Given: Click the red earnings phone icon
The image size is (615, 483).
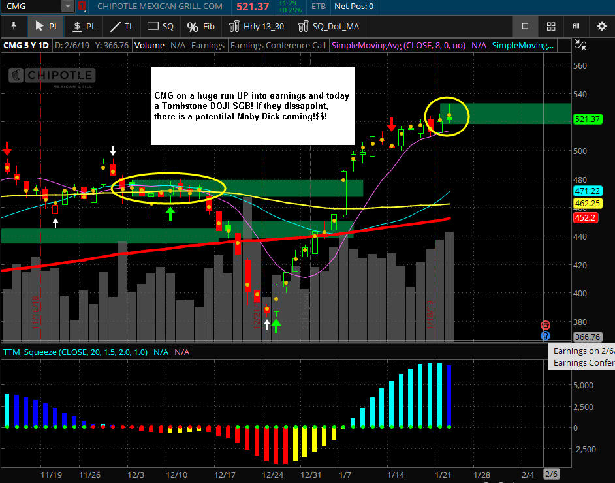Looking at the screenshot, I should click(545, 326).
